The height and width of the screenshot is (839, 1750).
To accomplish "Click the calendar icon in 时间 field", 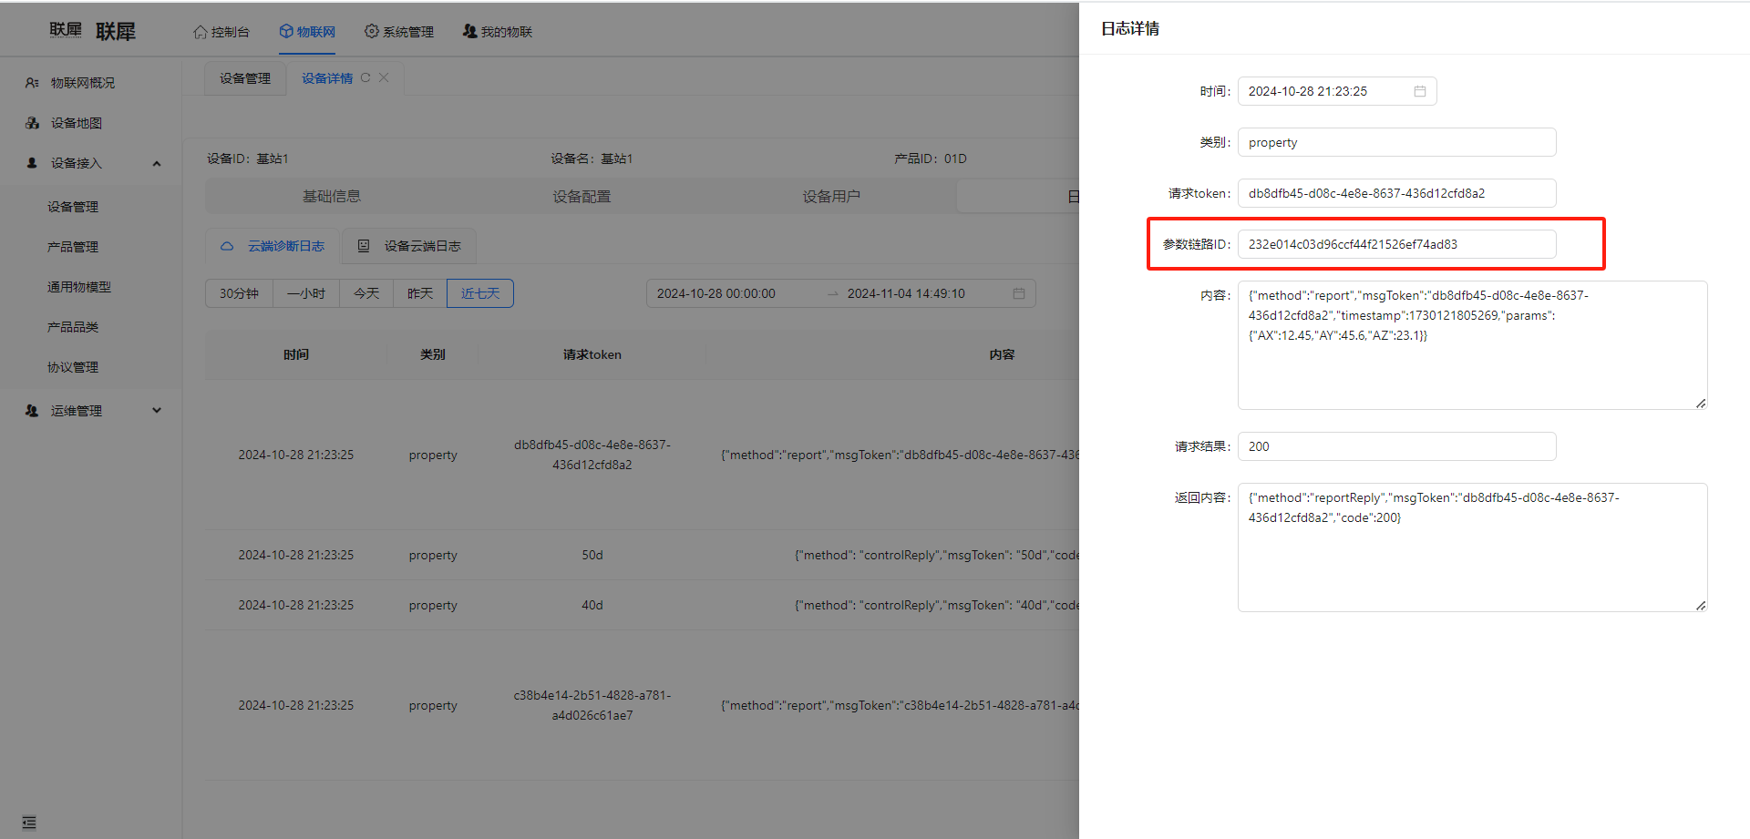I will (1419, 91).
